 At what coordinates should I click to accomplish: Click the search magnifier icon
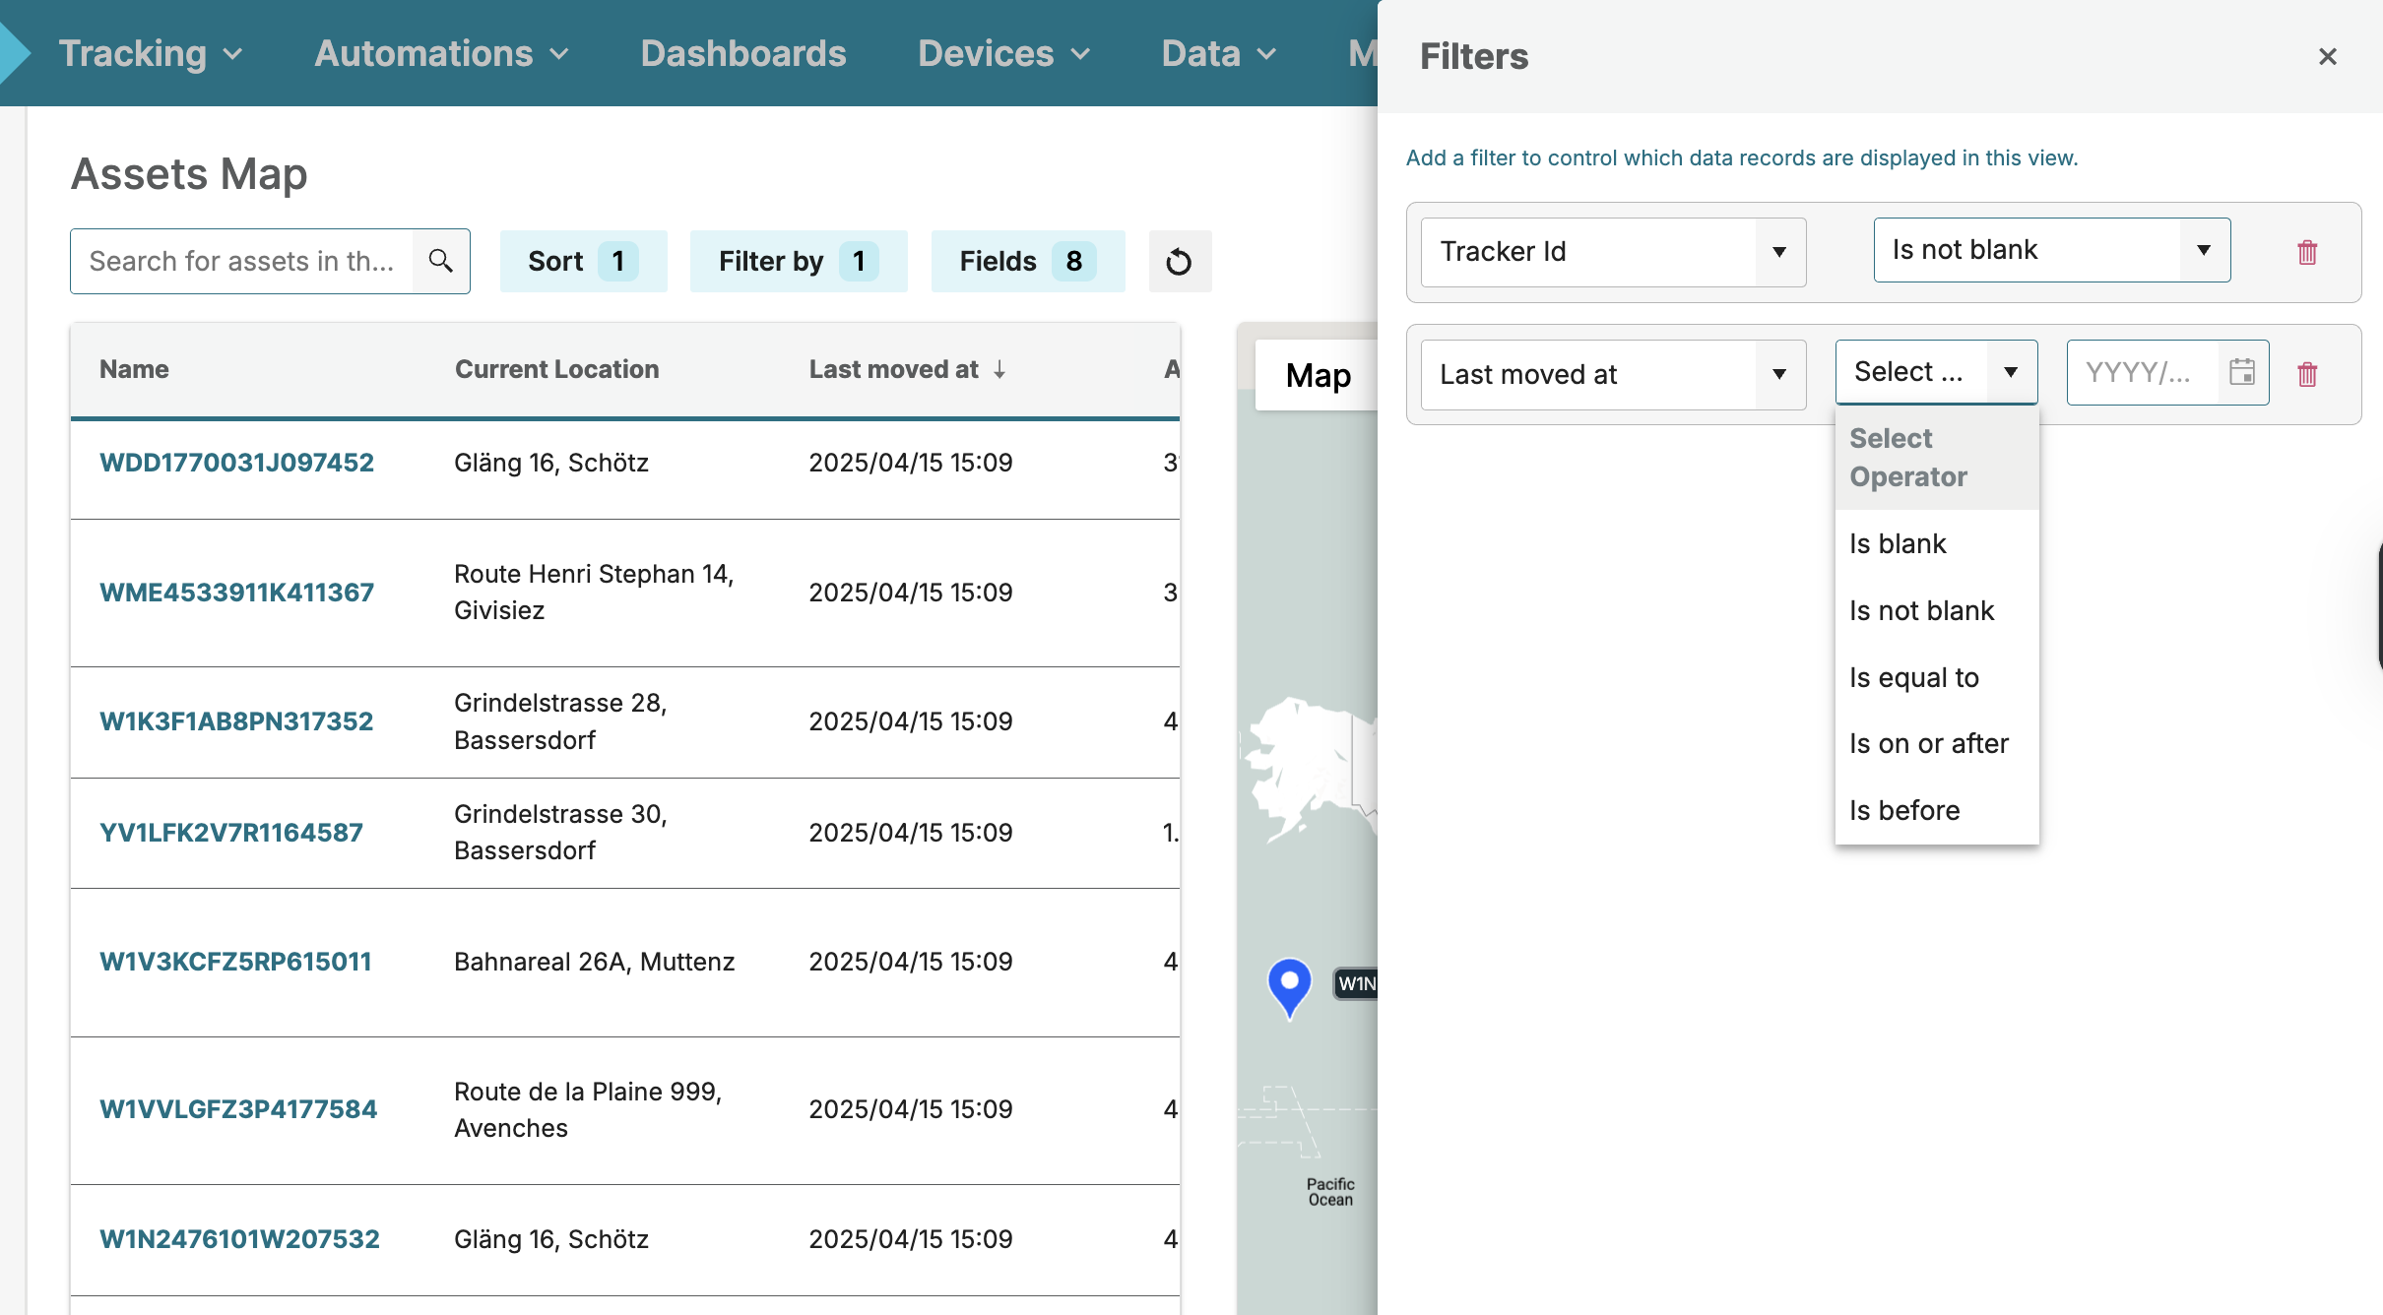click(440, 261)
